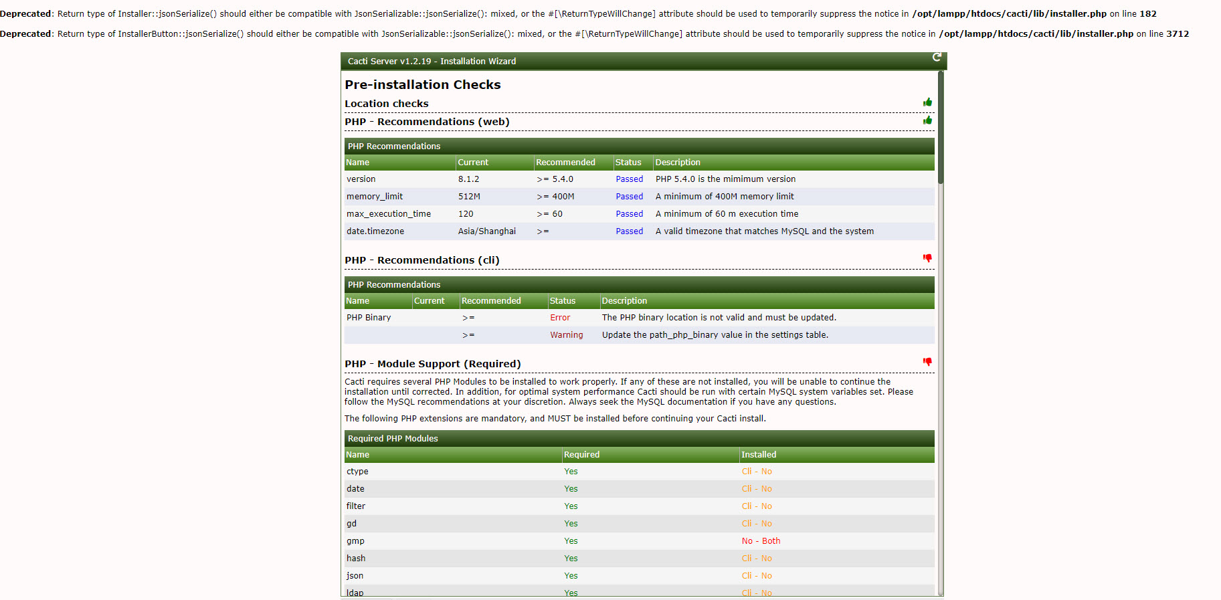
Task: Click 'Pre-installation Checks' page heading
Action: click(x=423, y=85)
